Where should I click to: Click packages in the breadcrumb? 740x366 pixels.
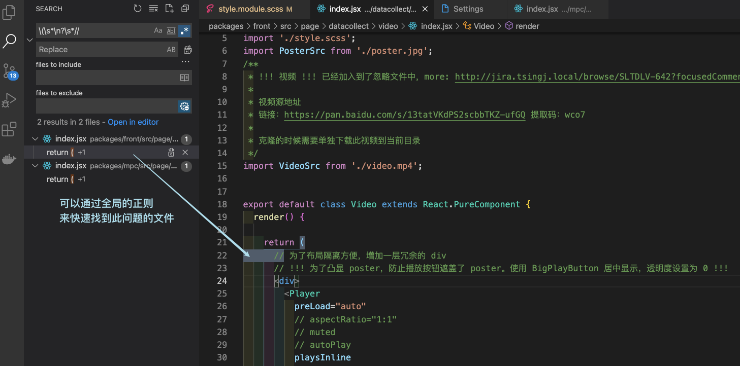coord(226,26)
